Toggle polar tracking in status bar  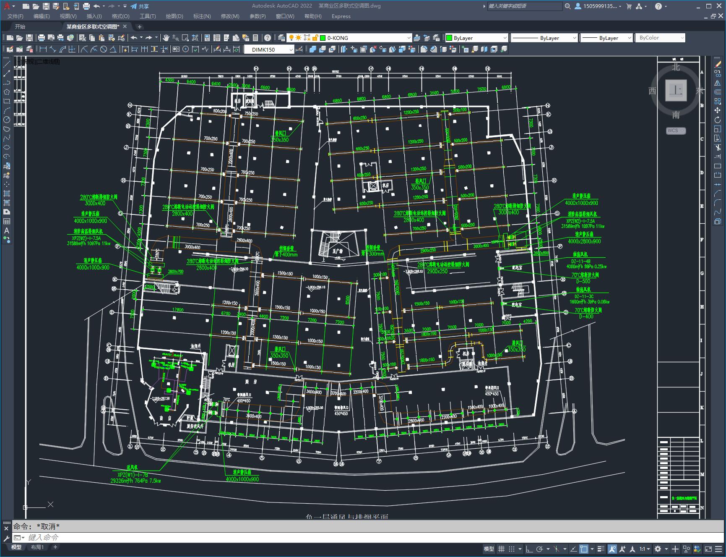tap(539, 549)
